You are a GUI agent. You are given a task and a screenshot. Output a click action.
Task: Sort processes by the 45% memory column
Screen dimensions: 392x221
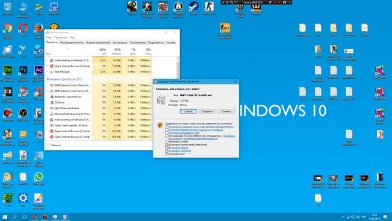click(x=115, y=51)
